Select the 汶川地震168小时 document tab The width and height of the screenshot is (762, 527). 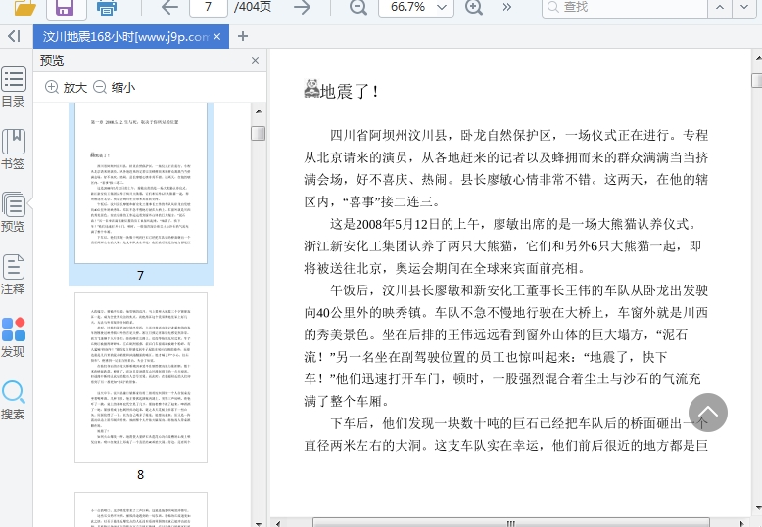(125, 37)
